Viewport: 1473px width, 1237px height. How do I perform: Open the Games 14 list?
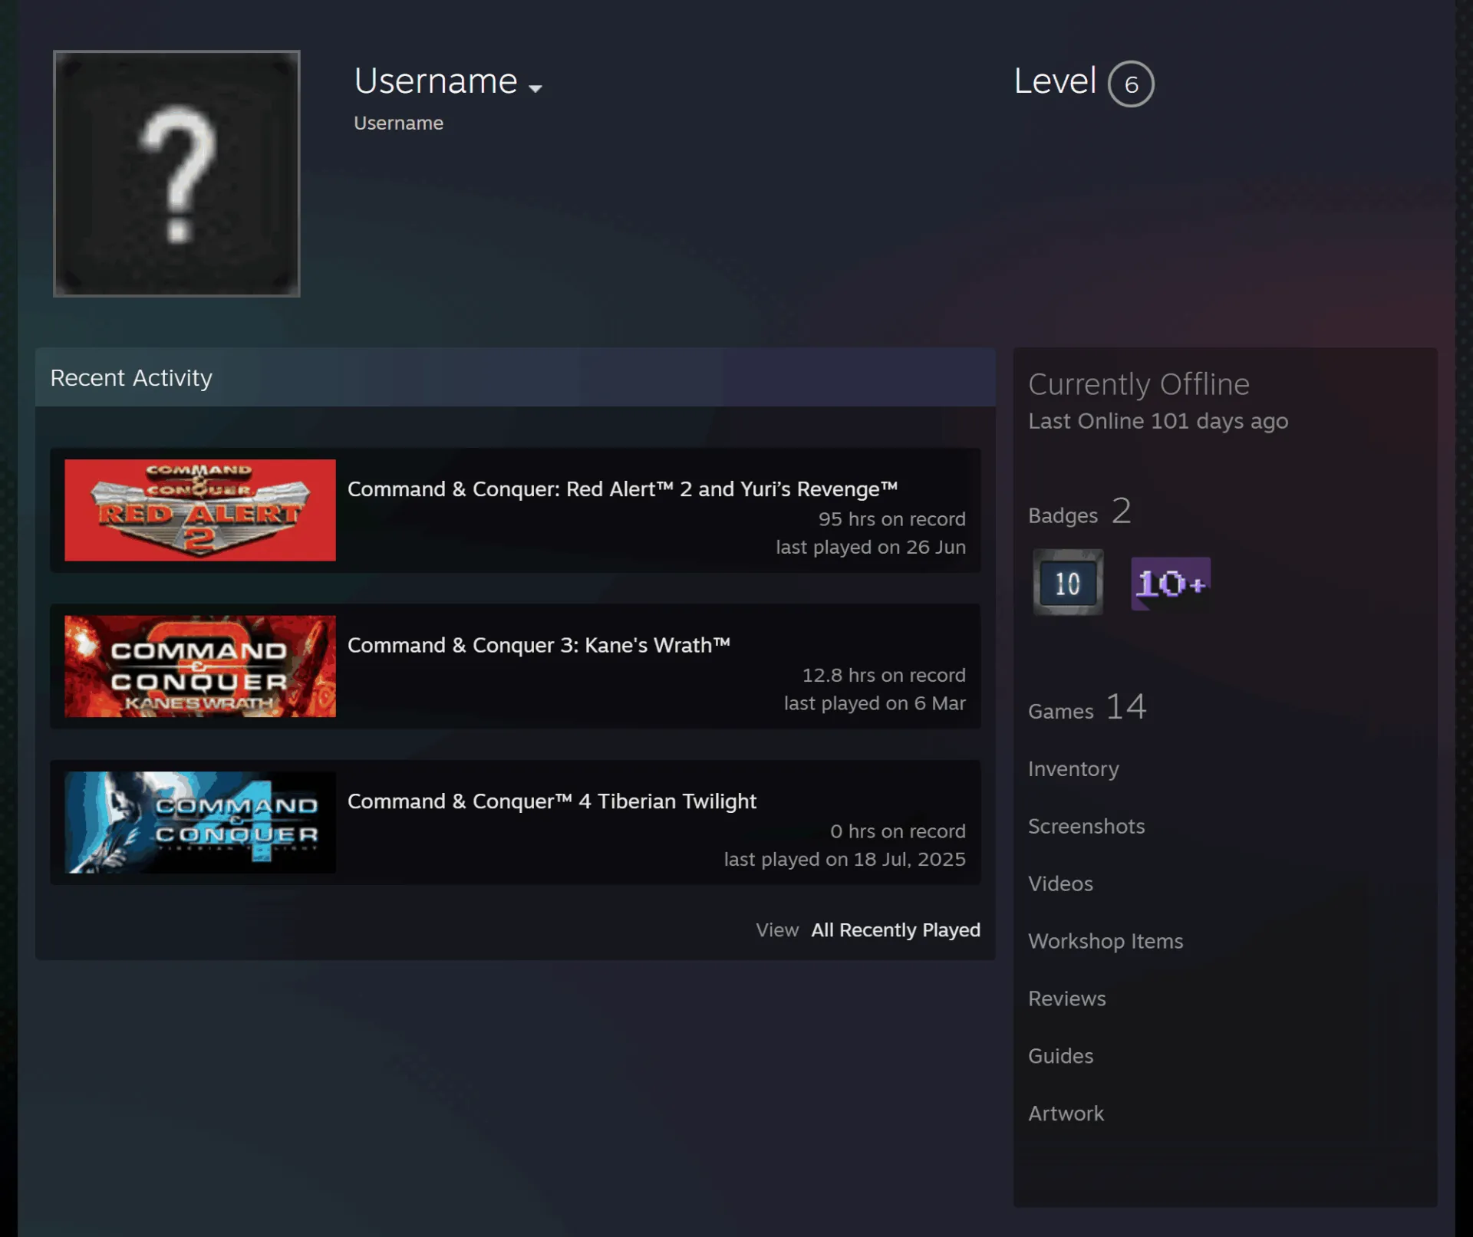coord(1087,707)
